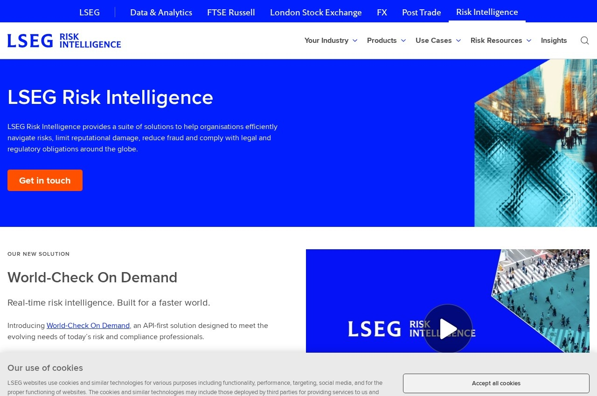
Task: Switch to FTSE Russell site
Action: tap(231, 12)
